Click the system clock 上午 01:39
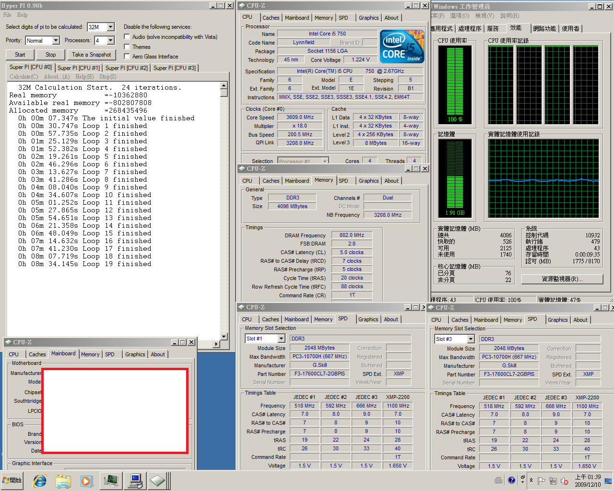Image resolution: width=614 pixels, height=491 pixels. pyautogui.click(x=588, y=477)
